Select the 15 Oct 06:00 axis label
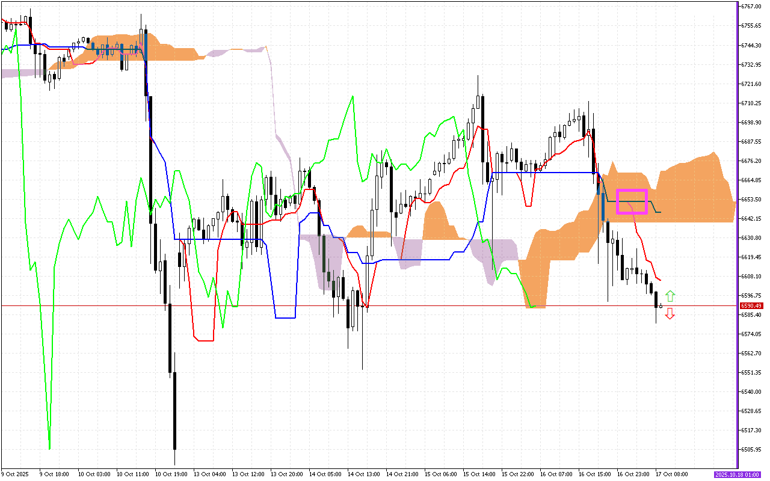Screen dimensions: 770x481 coord(442,474)
